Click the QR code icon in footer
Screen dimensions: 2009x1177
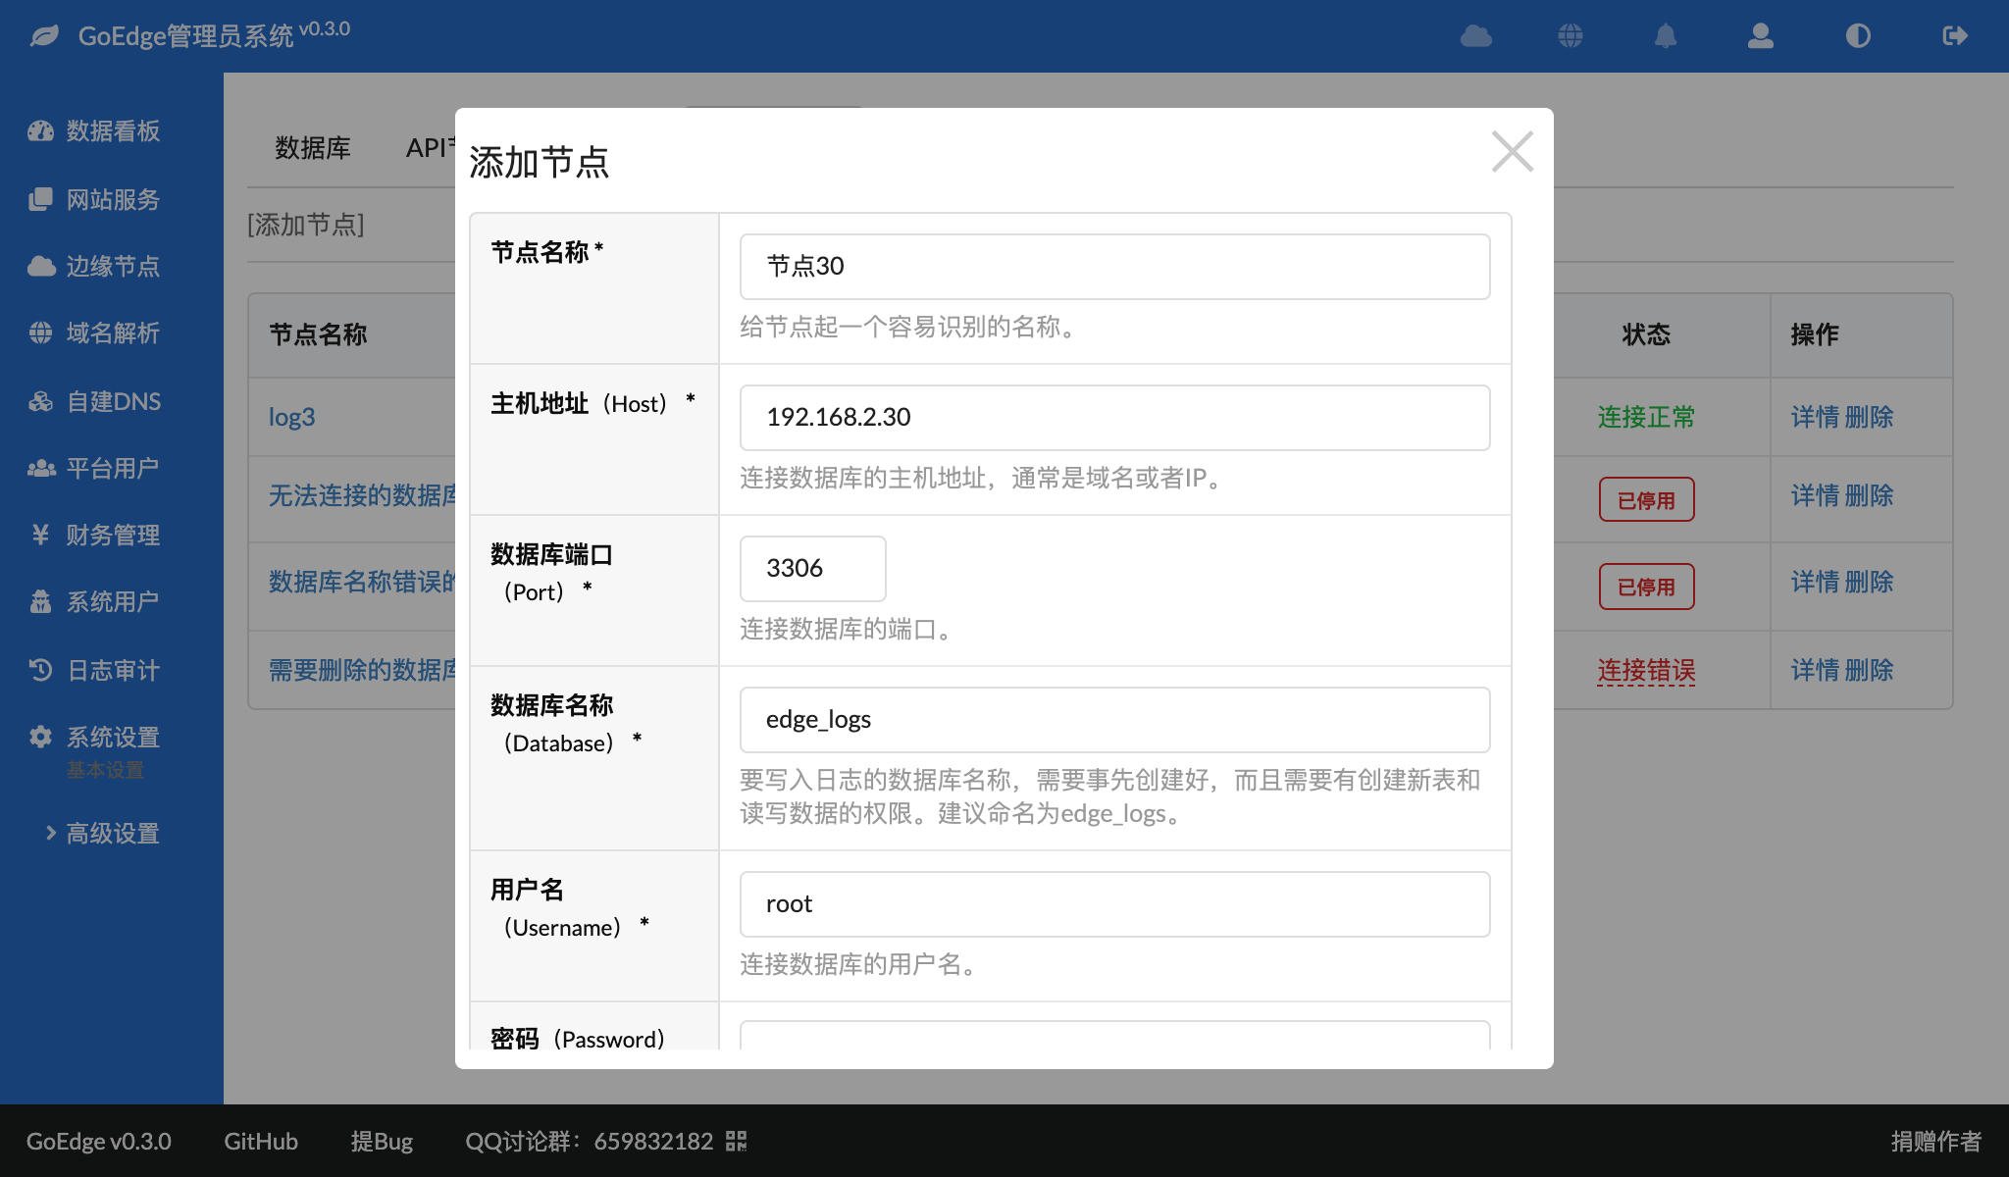point(737,1141)
